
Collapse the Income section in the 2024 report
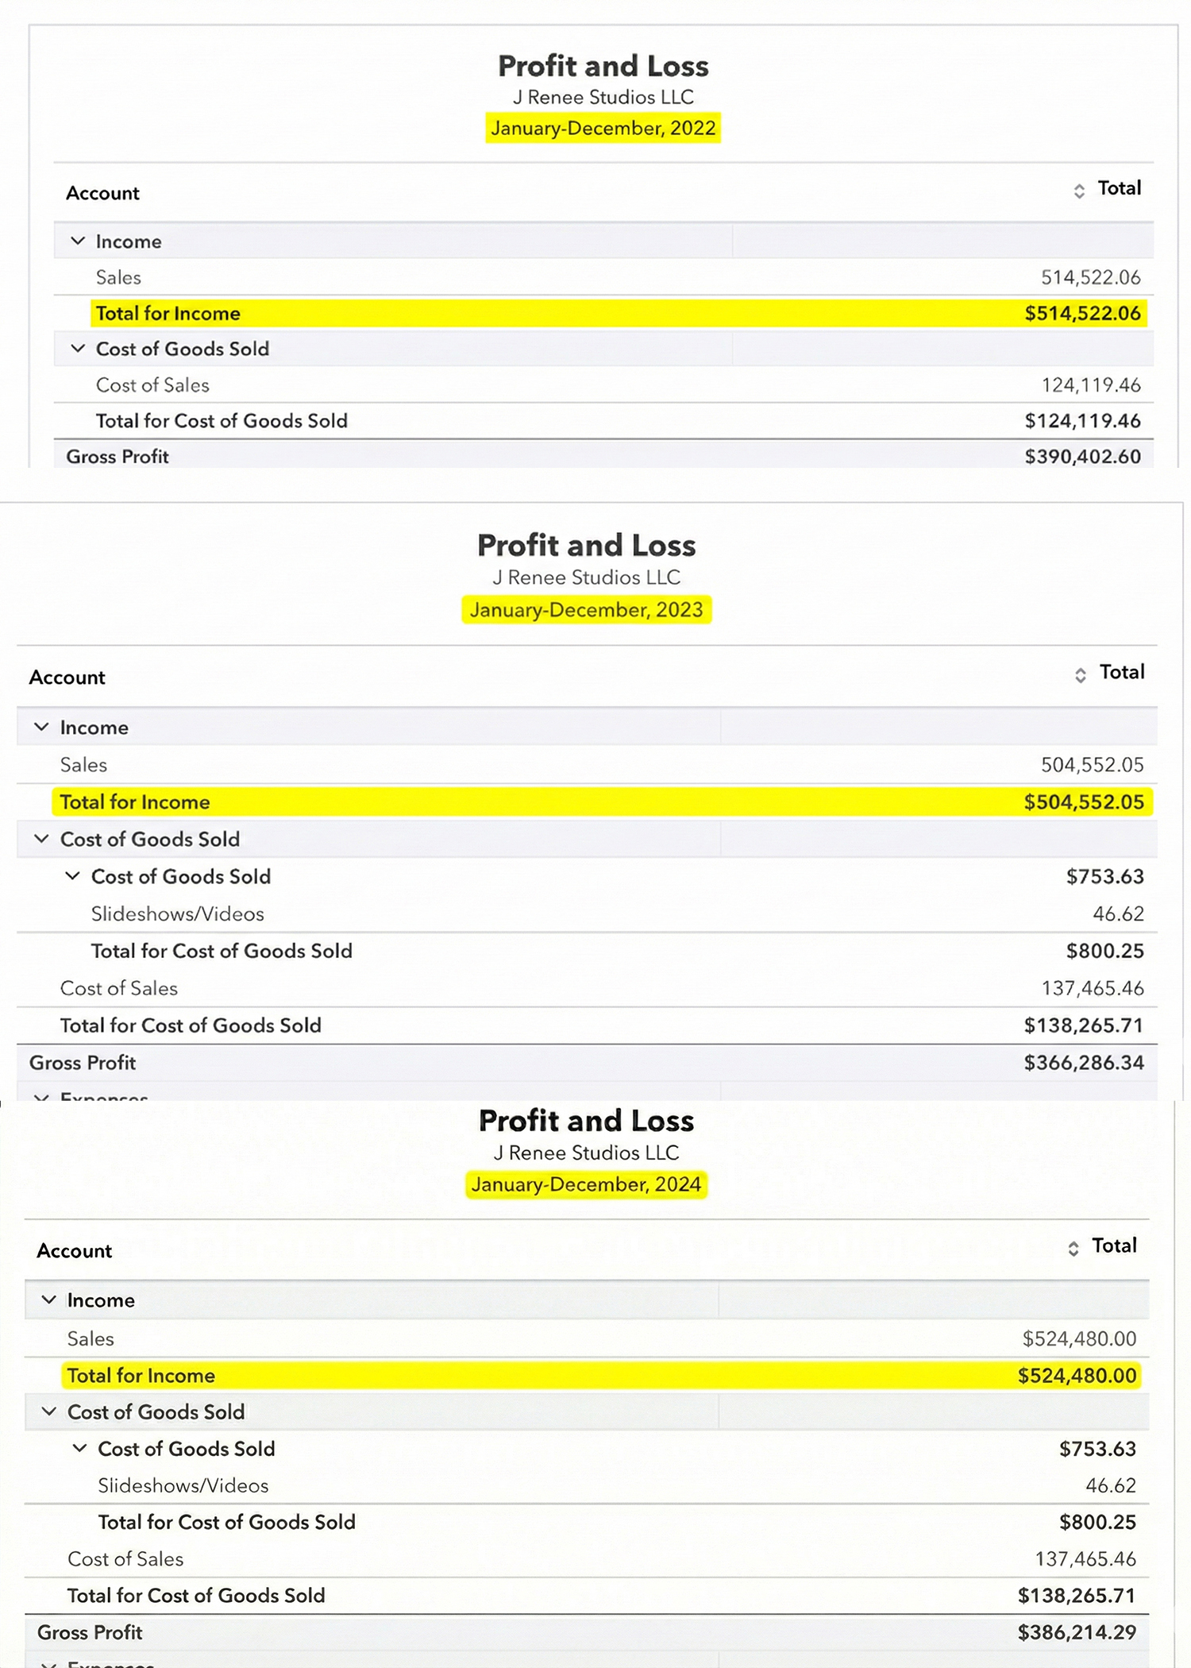(49, 1299)
